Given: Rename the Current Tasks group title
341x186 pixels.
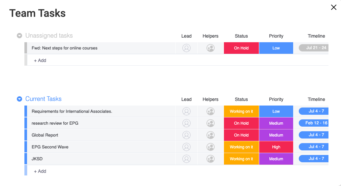Looking at the screenshot, I should coord(43,99).
